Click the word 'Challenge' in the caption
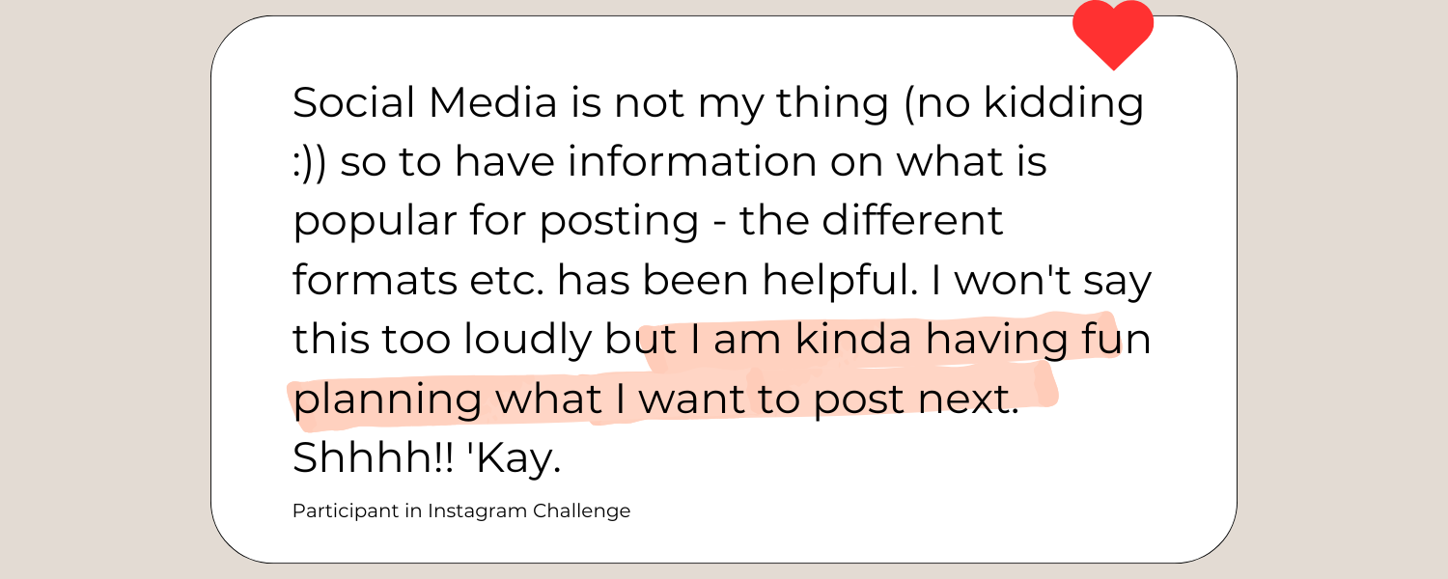Screen dimensions: 1448x579 pos(582,511)
